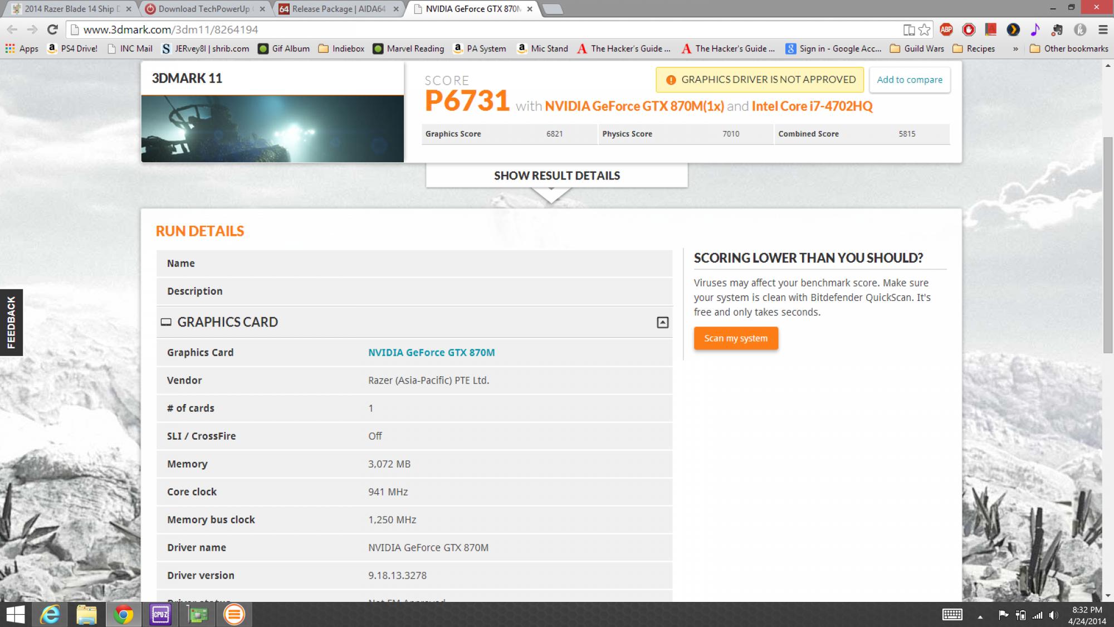Open the Chrome hamburger menu

pos(1102,30)
